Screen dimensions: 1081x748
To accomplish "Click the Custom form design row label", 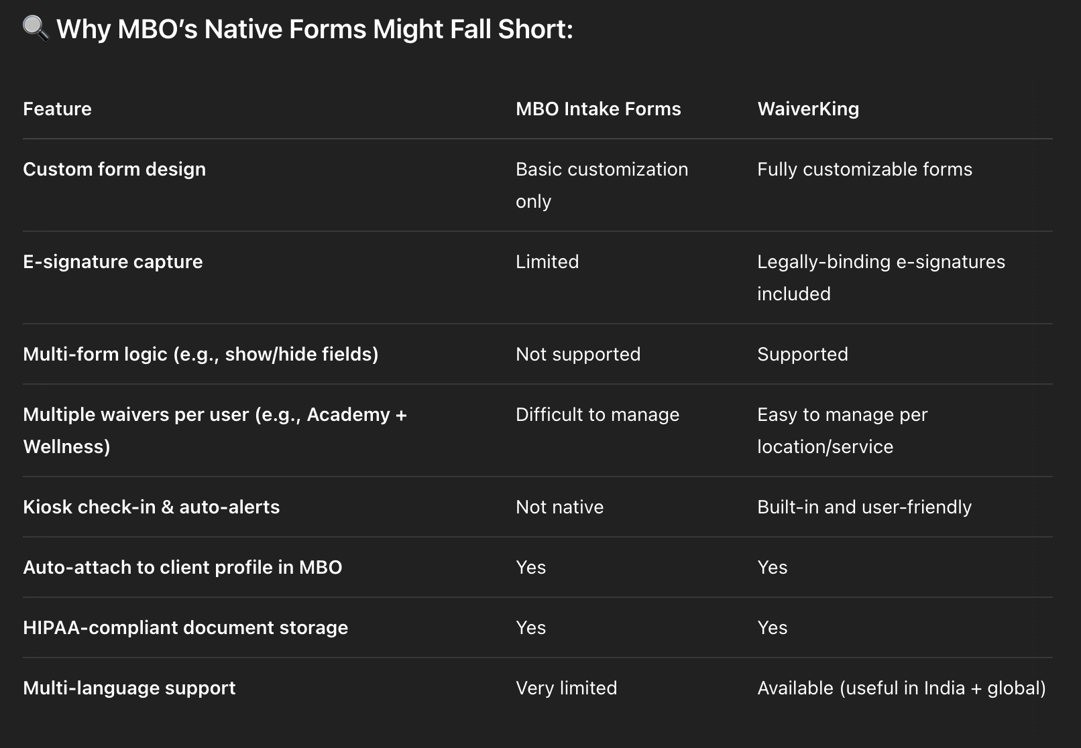I will pyautogui.click(x=114, y=169).
